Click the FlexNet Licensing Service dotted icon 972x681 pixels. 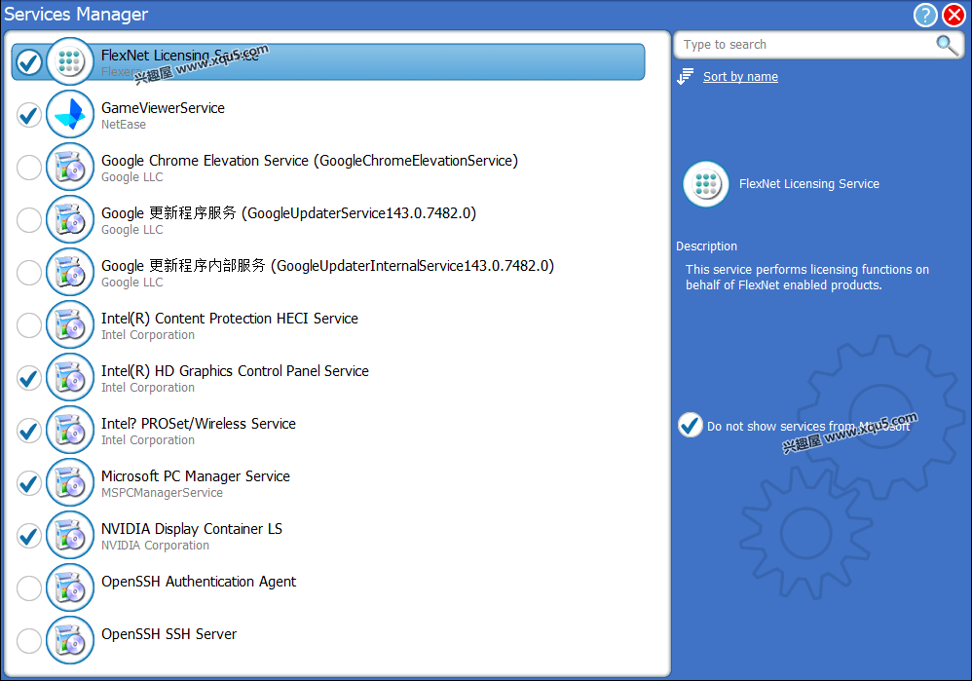tap(67, 61)
